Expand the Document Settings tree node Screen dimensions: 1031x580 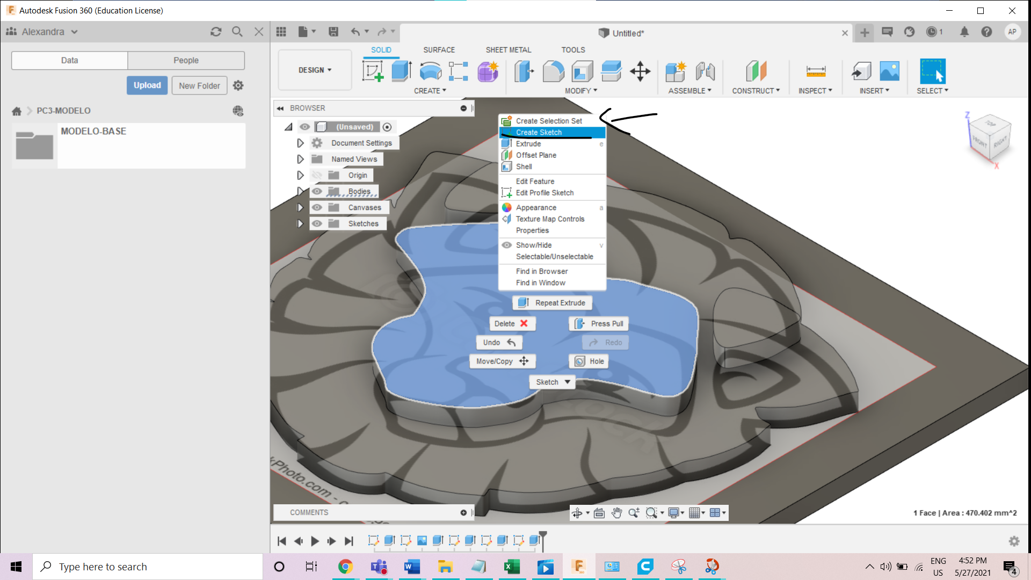300,143
